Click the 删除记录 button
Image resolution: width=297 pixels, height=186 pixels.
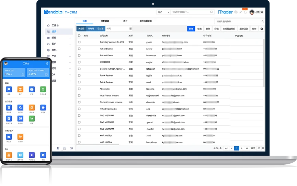(x=243, y=29)
